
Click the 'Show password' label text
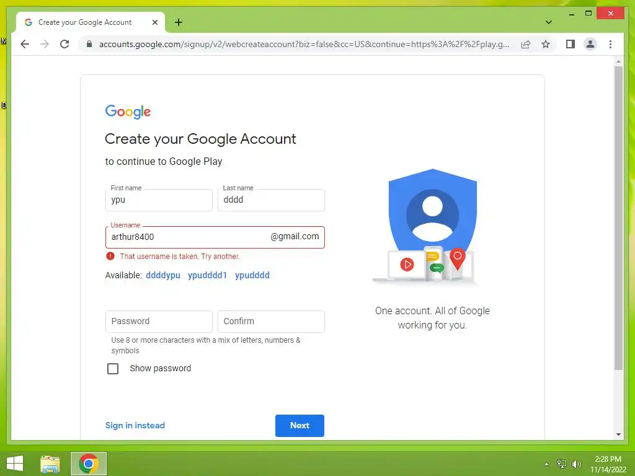tap(161, 368)
